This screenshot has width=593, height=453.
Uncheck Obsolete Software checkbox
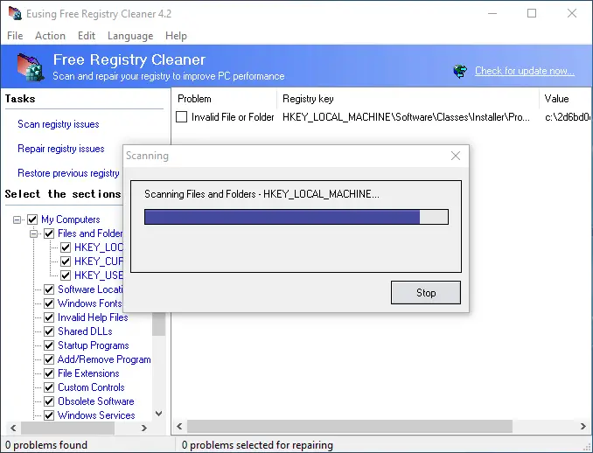pos(49,401)
